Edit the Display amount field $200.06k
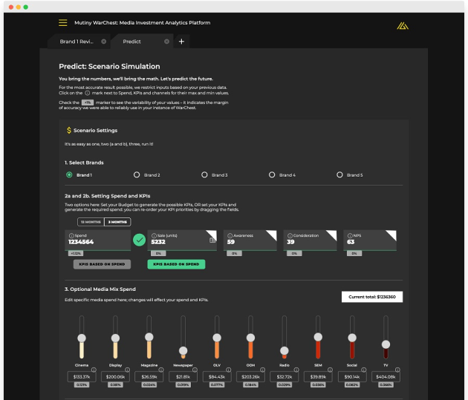 115,377
